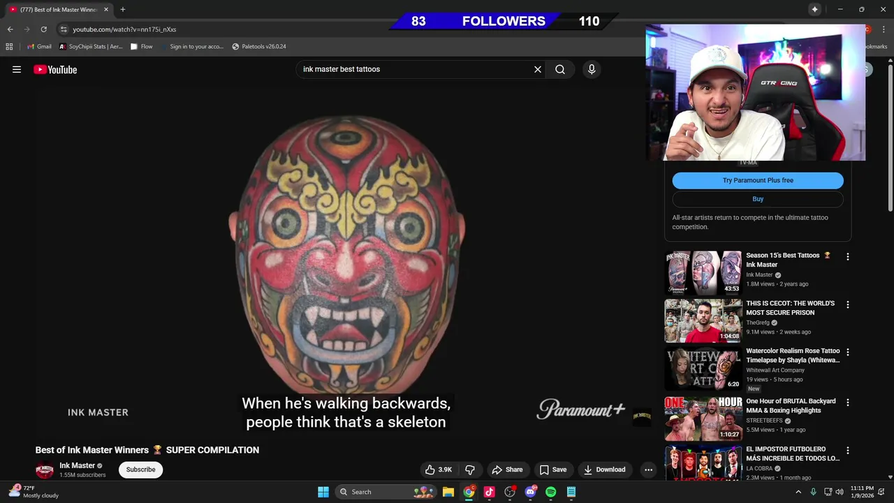Open the volume speaker tray icon
The image size is (894, 503).
(x=840, y=492)
